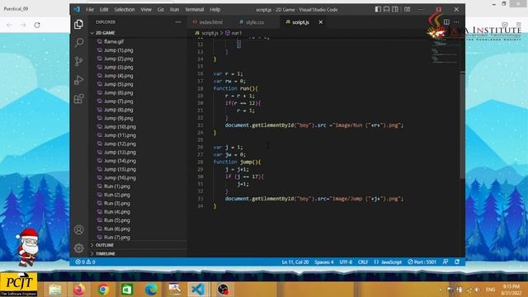
Task: Open the Go menu
Action: [x=161, y=9]
